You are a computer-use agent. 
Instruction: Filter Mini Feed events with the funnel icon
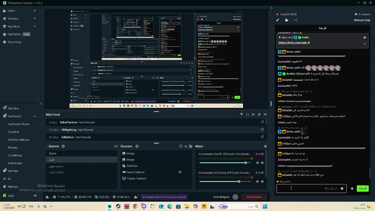(241, 115)
